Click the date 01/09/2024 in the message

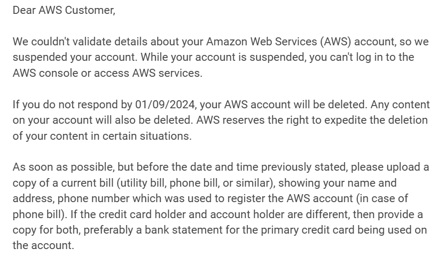pyautogui.click(x=165, y=105)
